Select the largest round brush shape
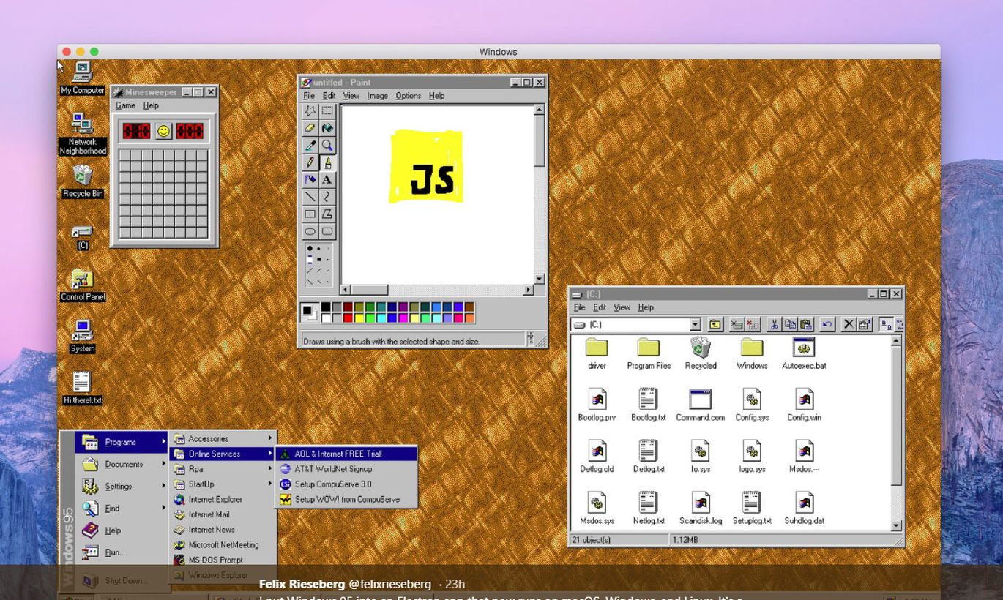The width and height of the screenshot is (1003, 600). click(x=310, y=249)
